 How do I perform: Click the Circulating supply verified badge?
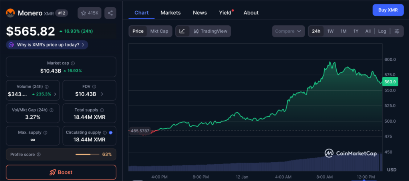coord(111,132)
